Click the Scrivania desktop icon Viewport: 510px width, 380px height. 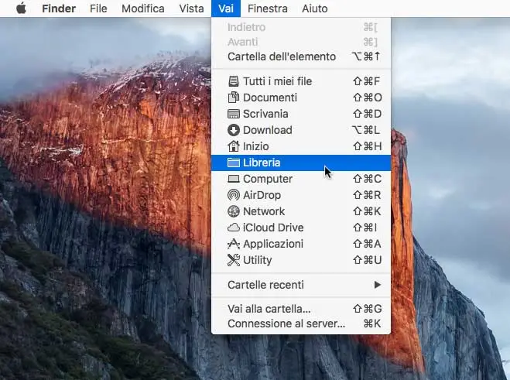(233, 114)
